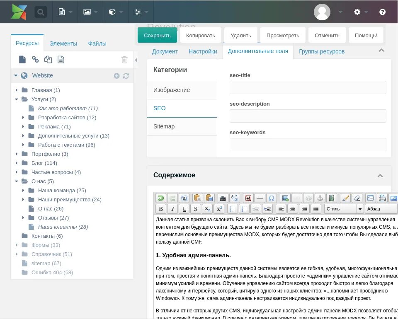Insert media film icon in editor
This screenshot has width=398, height=319.
coord(332,198)
